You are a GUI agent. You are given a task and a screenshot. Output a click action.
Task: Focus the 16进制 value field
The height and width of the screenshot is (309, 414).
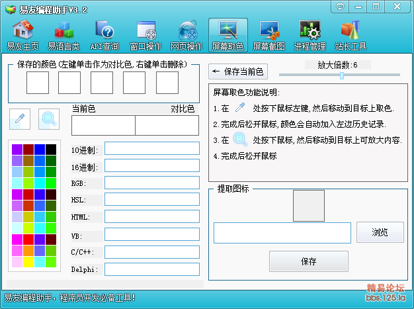(152, 165)
